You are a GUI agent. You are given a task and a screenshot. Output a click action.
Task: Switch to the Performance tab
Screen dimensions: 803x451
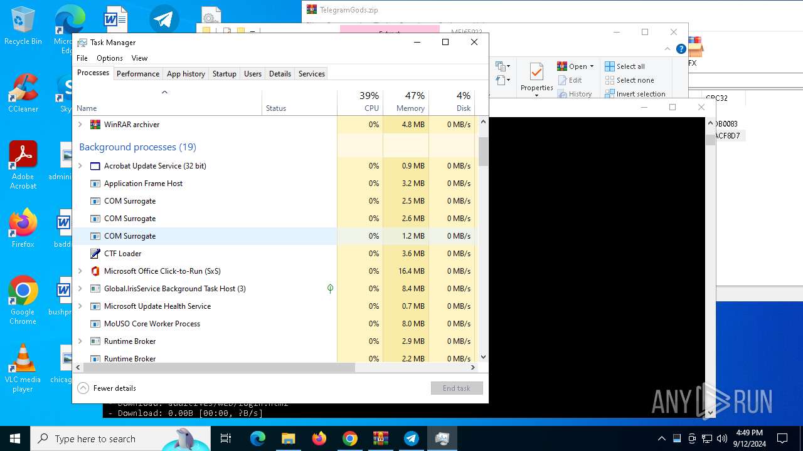(x=138, y=74)
